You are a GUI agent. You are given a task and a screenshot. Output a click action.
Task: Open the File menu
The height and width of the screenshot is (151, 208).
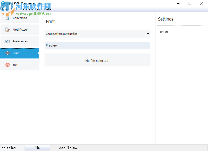[4, 9]
